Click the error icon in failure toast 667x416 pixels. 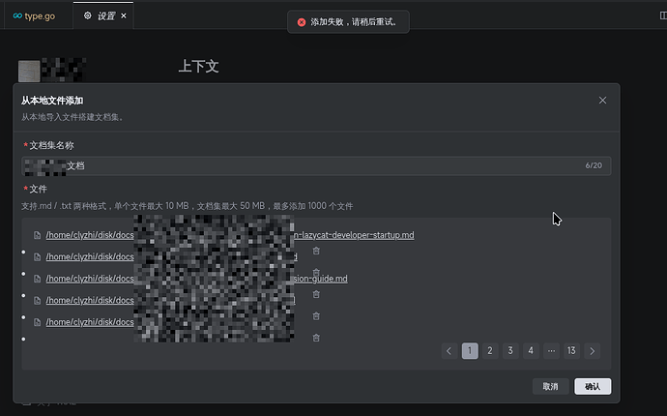point(302,22)
